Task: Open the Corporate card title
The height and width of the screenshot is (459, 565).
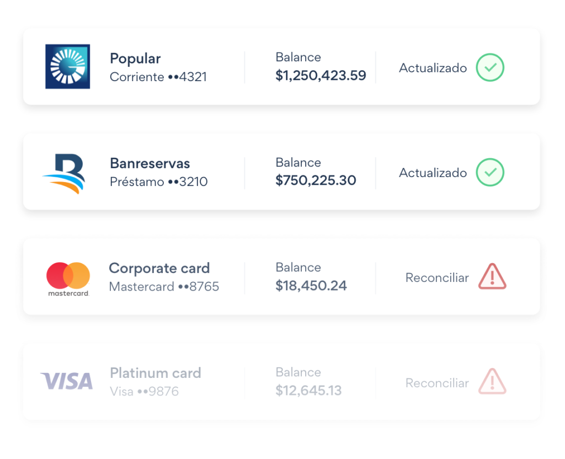Action: tap(159, 268)
